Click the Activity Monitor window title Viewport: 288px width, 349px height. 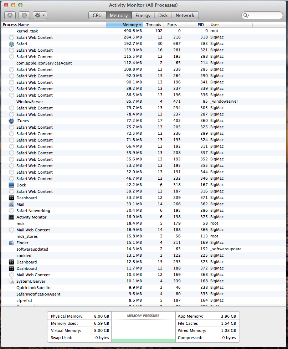[x=143, y=5]
